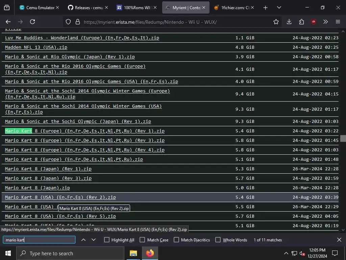The width and height of the screenshot is (346, 260).
Task: Open network status tray icon
Action: click(x=294, y=253)
